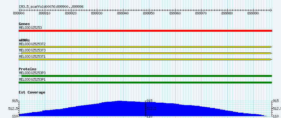Click ruler position 899980
281x118 pixels.
tap(227, 13)
